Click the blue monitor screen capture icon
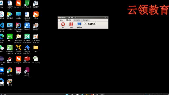The height and width of the screenshot is (95, 169). pos(79,25)
